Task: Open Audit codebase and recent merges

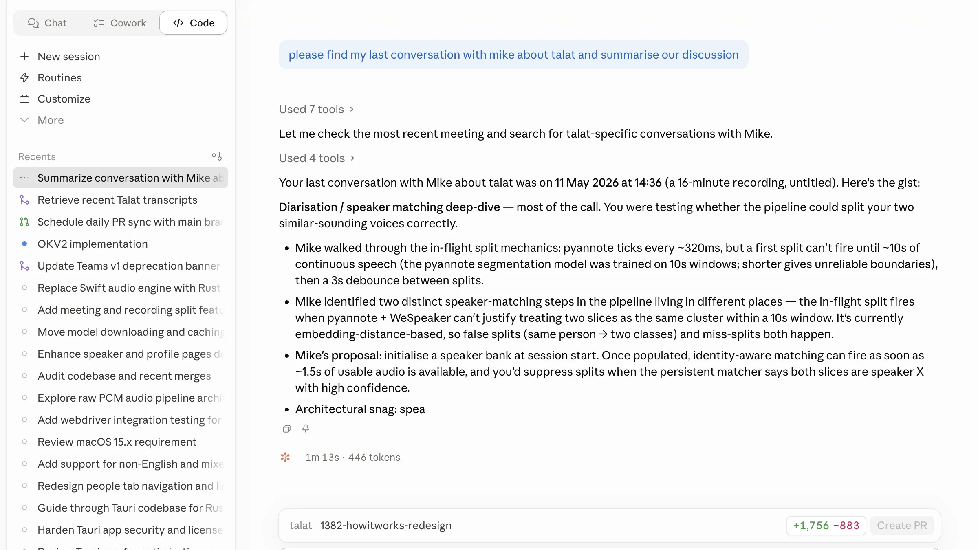Action: [x=121, y=376]
